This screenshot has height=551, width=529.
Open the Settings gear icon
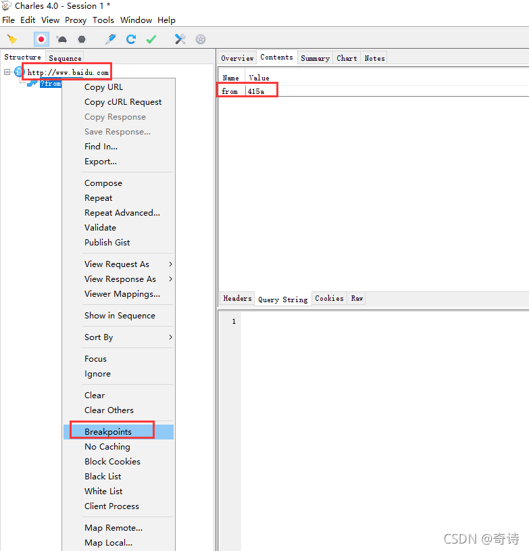pyautogui.click(x=201, y=39)
